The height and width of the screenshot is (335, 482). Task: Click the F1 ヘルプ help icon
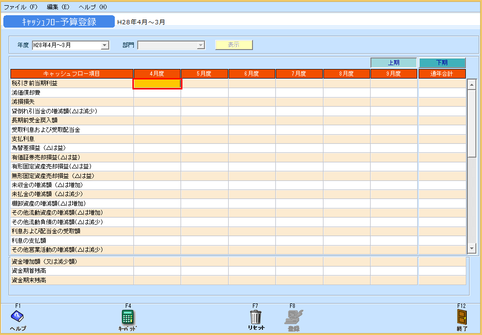[x=18, y=317]
